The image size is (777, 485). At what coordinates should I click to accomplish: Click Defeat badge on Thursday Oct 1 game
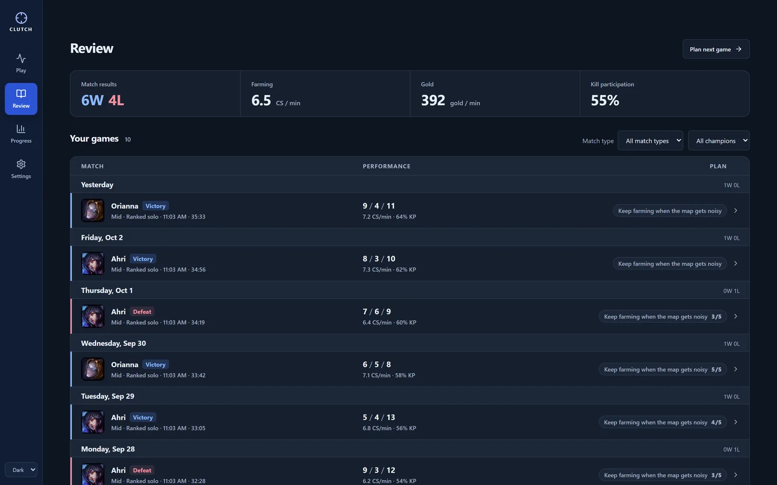(x=142, y=311)
